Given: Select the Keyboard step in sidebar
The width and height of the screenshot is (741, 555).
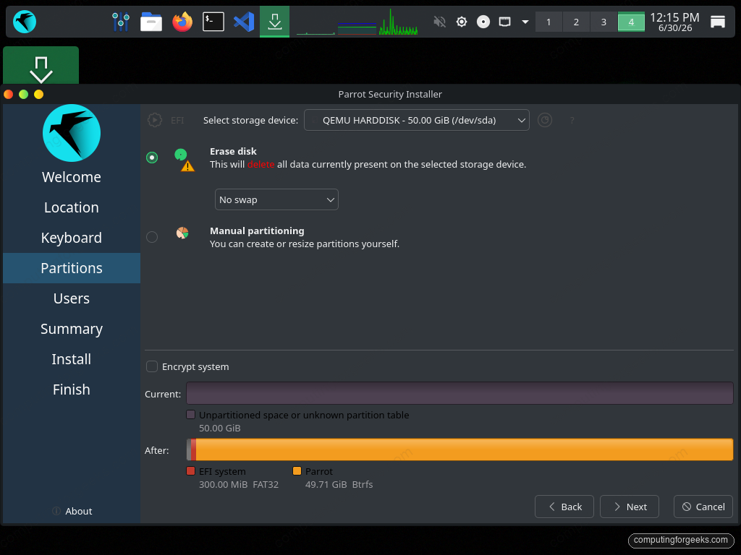Looking at the screenshot, I should point(72,237).
